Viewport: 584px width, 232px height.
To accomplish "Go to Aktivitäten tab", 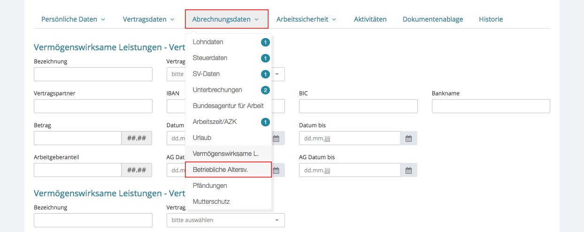I will tap(370, 19).
